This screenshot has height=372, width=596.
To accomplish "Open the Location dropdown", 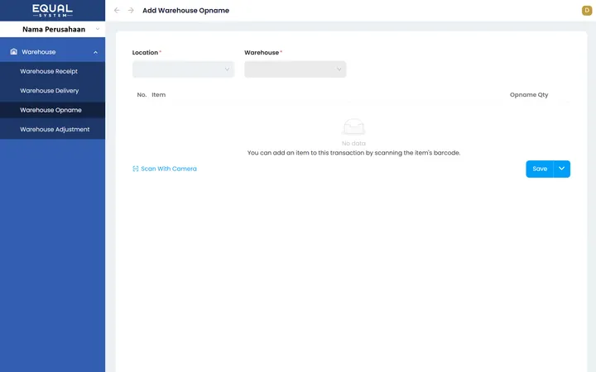I will tap(183, 69).
